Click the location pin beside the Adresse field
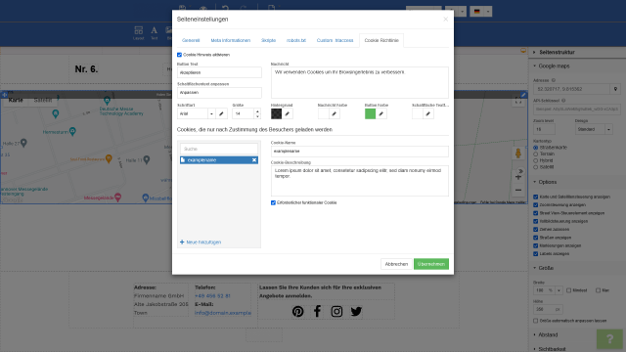The width and height of the screenshot is (626, 352). tap(615, 89)
